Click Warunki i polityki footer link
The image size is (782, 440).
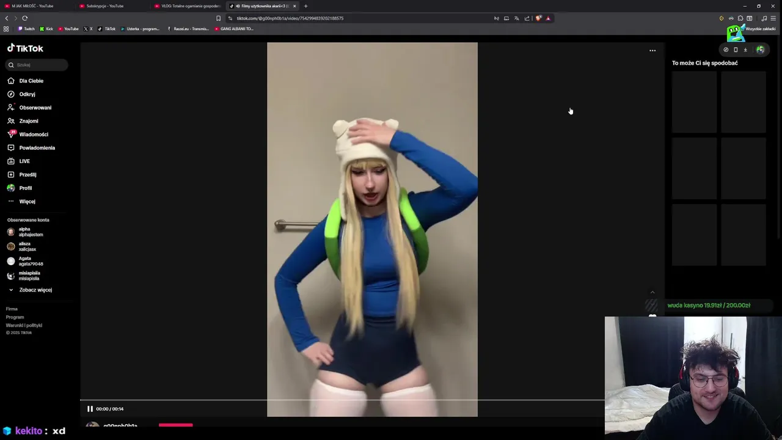pyautogui.click(x=24, y=325)
